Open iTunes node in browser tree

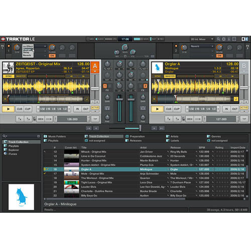tap(13, 154)
